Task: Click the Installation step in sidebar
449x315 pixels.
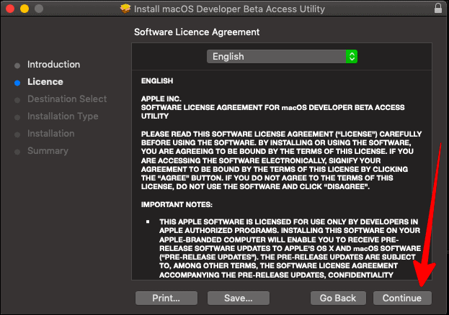Action: (x=51, y=134)
